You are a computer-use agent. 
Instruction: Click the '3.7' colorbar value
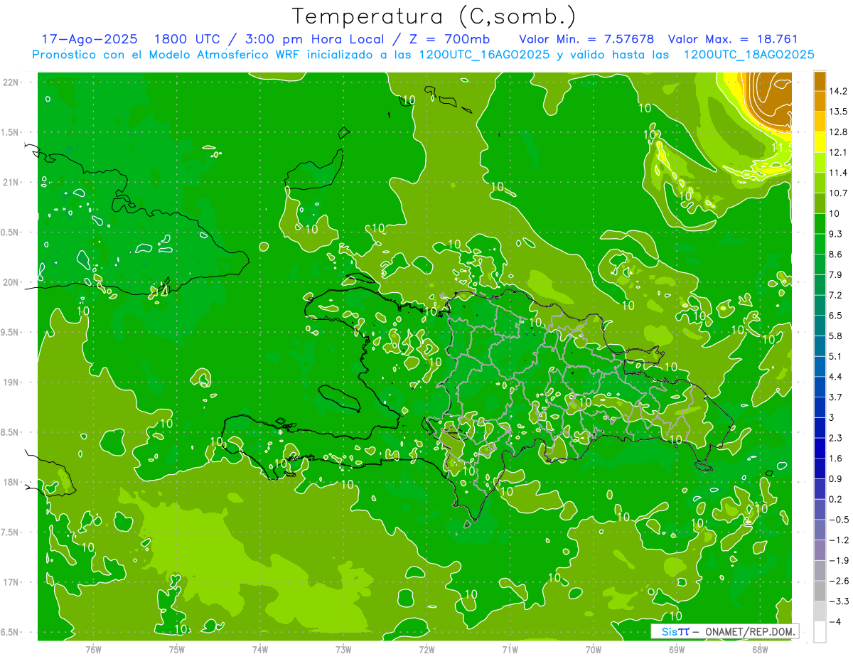836,397
